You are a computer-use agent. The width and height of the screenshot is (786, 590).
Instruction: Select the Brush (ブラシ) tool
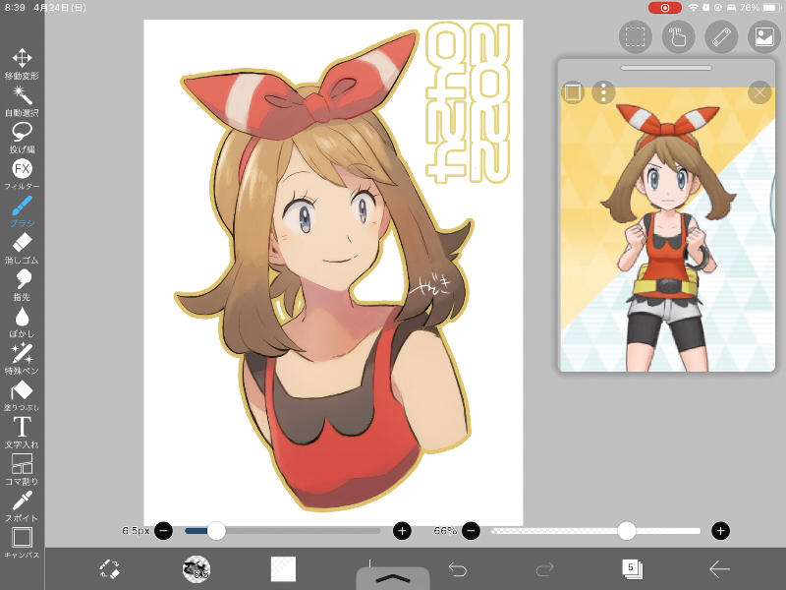[x=22, y=211]
